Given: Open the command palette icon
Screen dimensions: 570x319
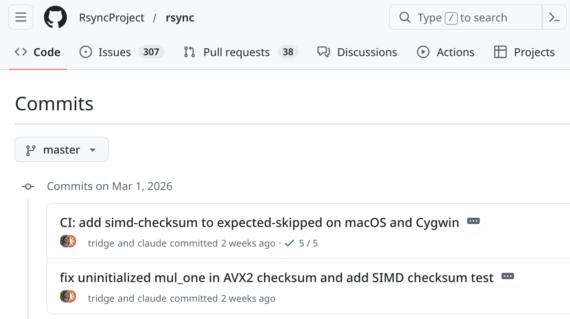Looking at the screenshot, I should [554, 17].
